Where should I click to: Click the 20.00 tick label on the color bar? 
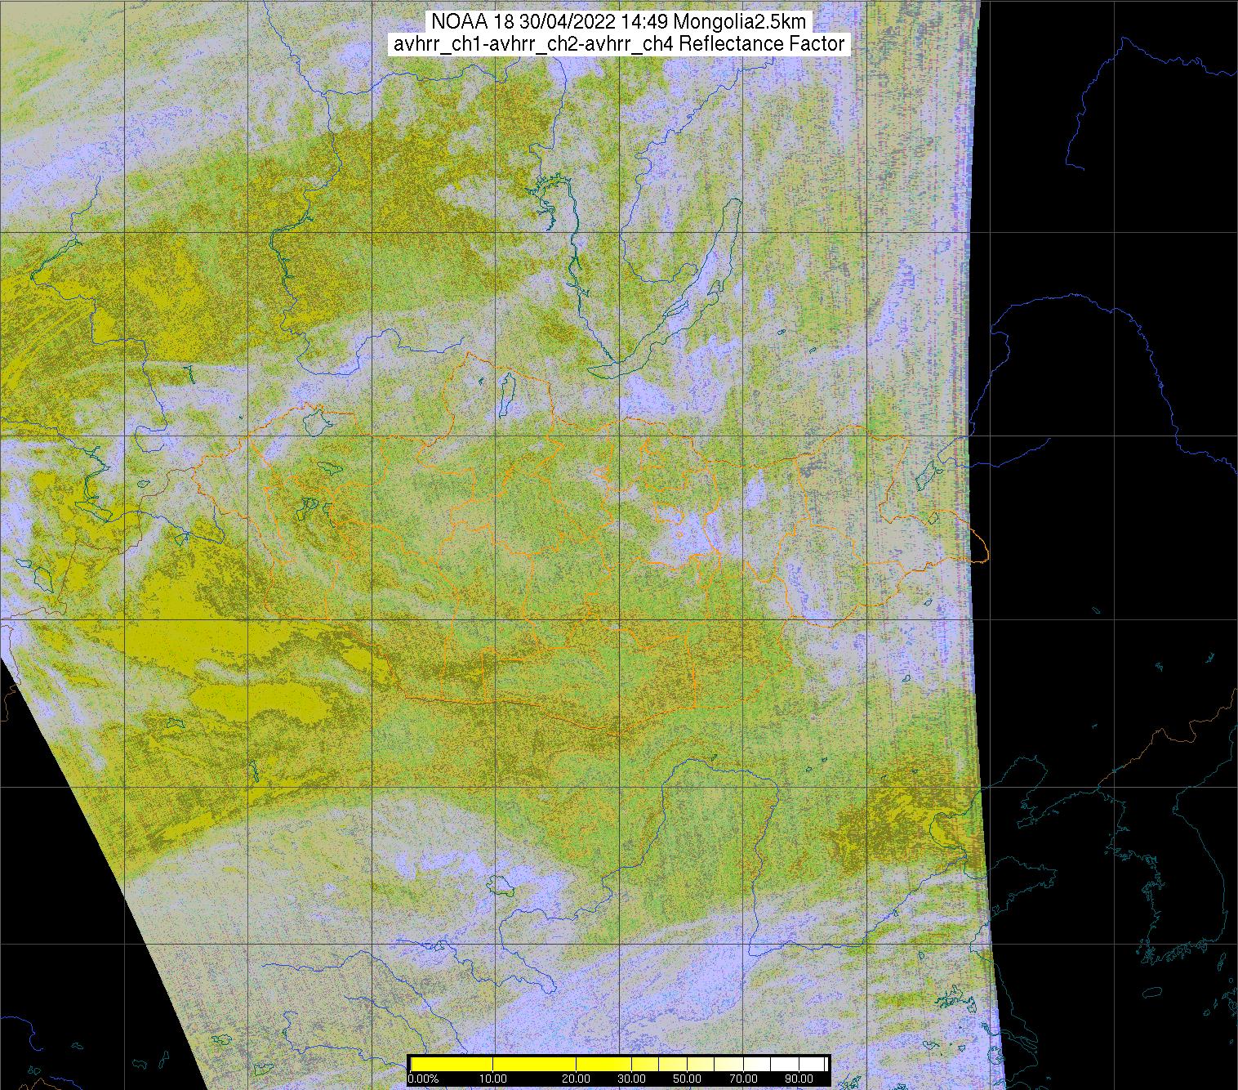click(577, 1079)
